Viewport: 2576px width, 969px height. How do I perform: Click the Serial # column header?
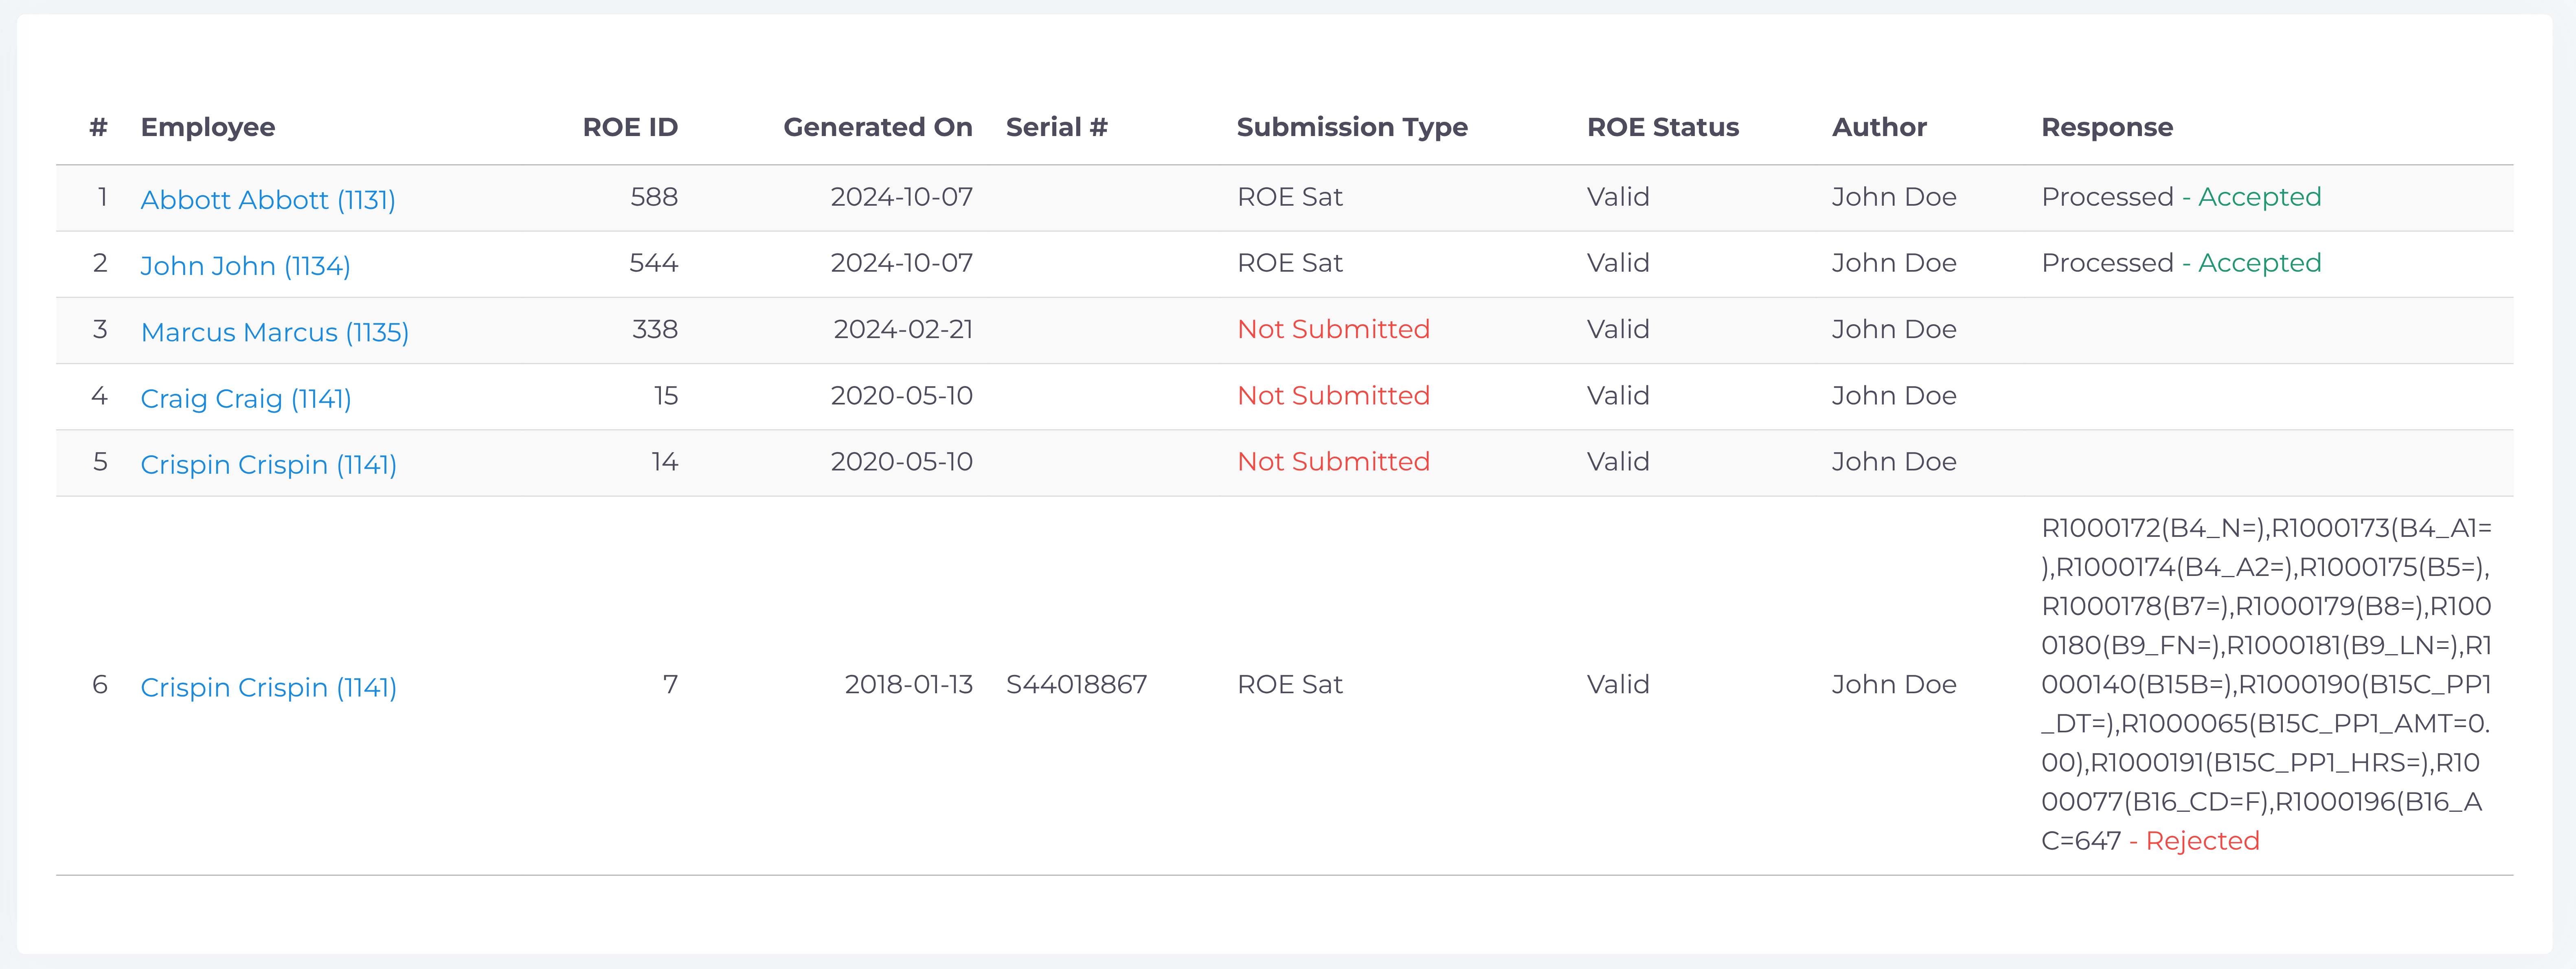coord(1056,127)
